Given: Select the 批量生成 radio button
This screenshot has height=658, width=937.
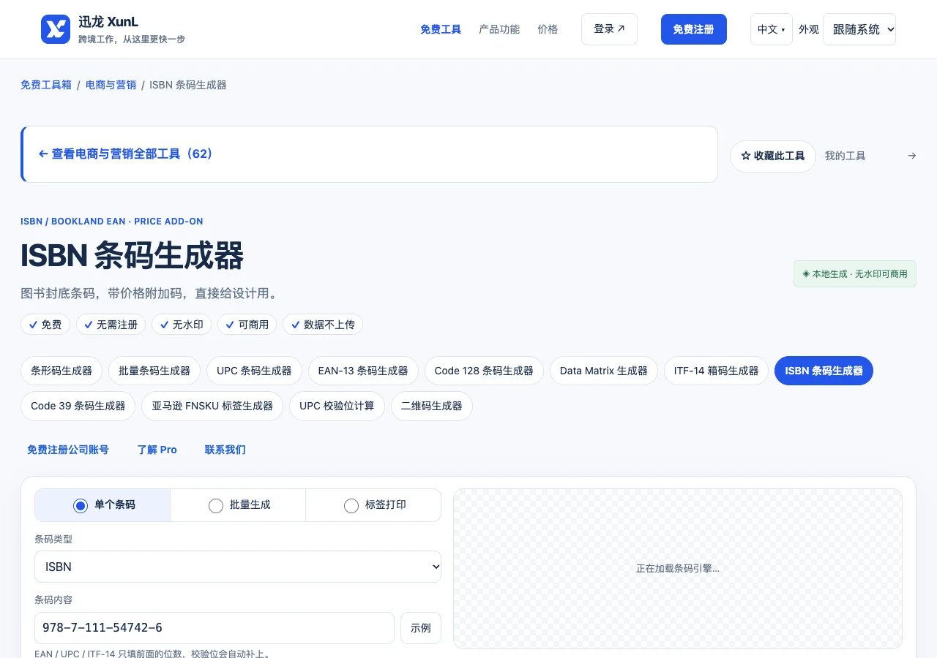Looking at the screenshot, I should pos(216,505).
